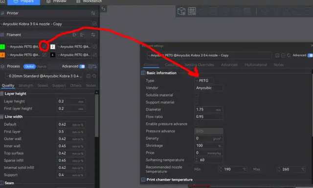The width and height of the screenshot is (313, 188).
Task: Click the Softening temperature stepper
Action: pyautogui.click(x=197, y=160)
